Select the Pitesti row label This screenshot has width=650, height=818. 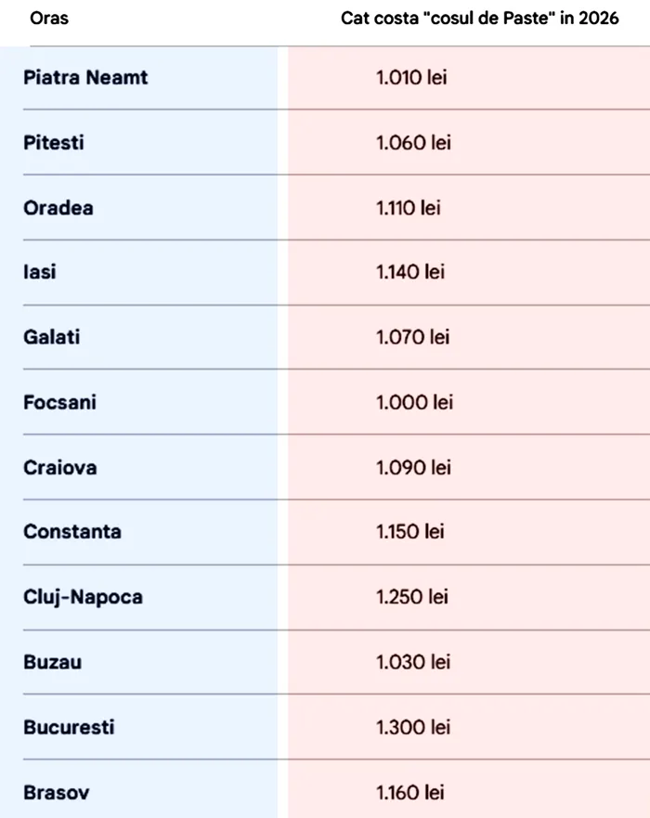click(x=54, y=143)
